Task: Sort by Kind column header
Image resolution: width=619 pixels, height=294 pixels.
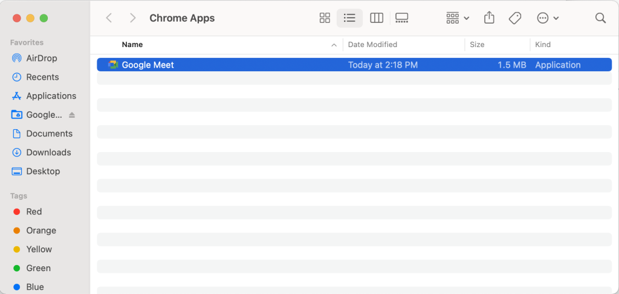Action: (x=543, y=45)
